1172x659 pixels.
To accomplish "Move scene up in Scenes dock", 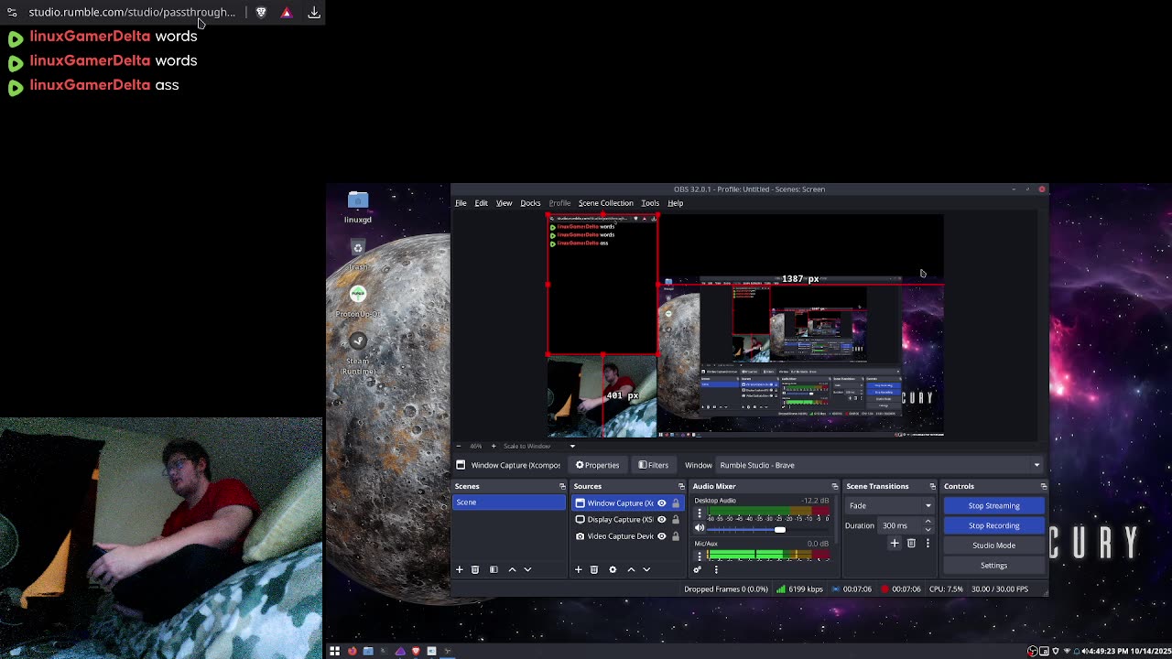I will (512, 569).
